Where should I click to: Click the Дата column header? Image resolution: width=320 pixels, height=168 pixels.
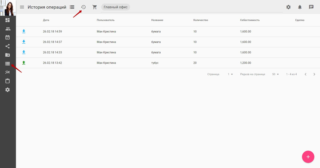(46, 20)
